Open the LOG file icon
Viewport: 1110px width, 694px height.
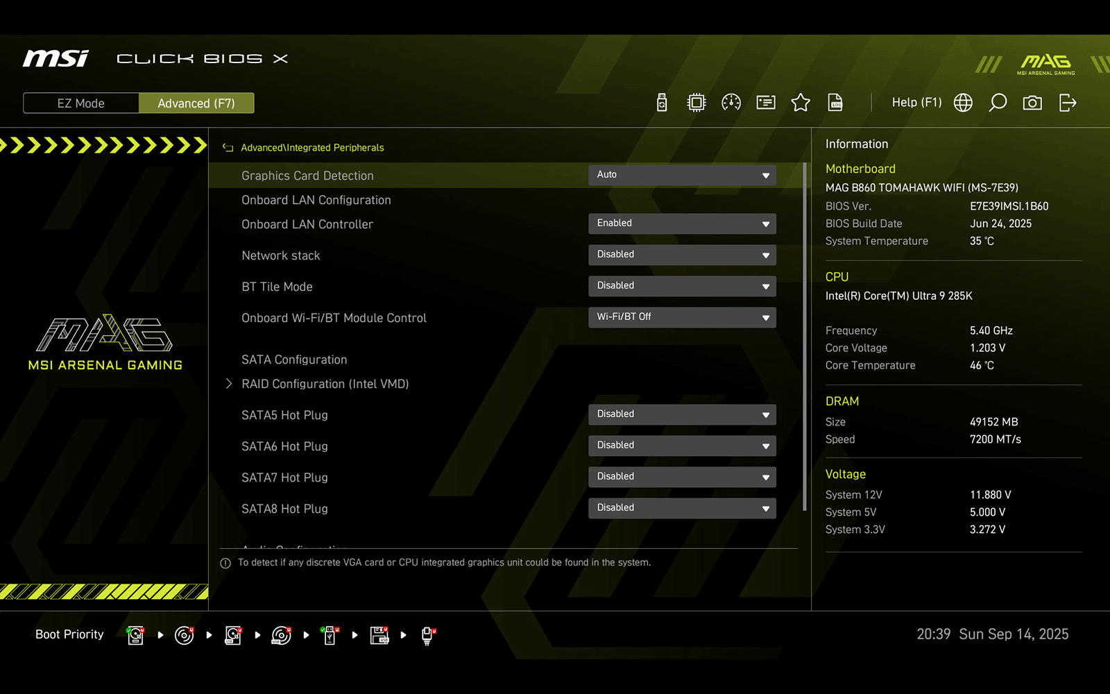click(x=835, y=103)
